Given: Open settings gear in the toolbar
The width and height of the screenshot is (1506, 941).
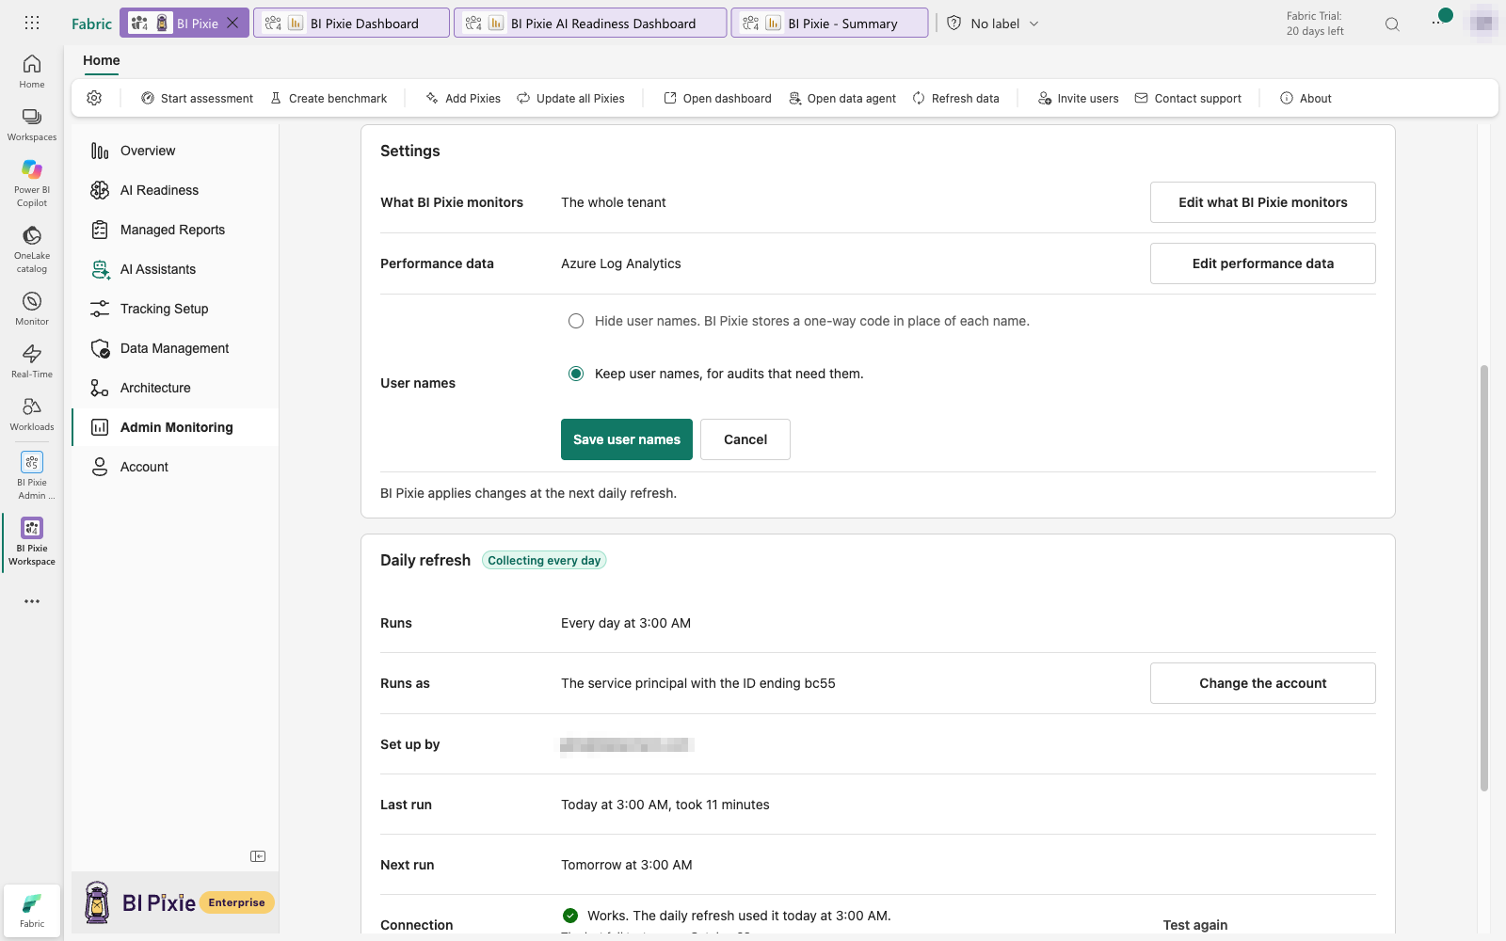Looking at the screenshot, I should [x=94, y=98].
